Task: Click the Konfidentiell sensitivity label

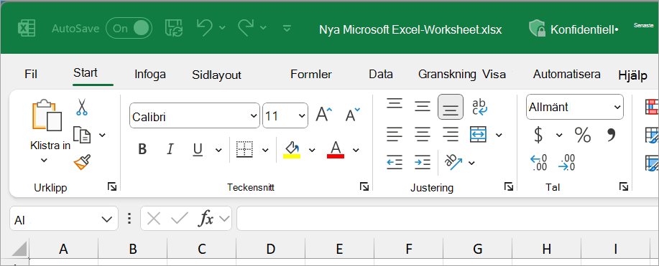Action: click(x=573, y=29)
